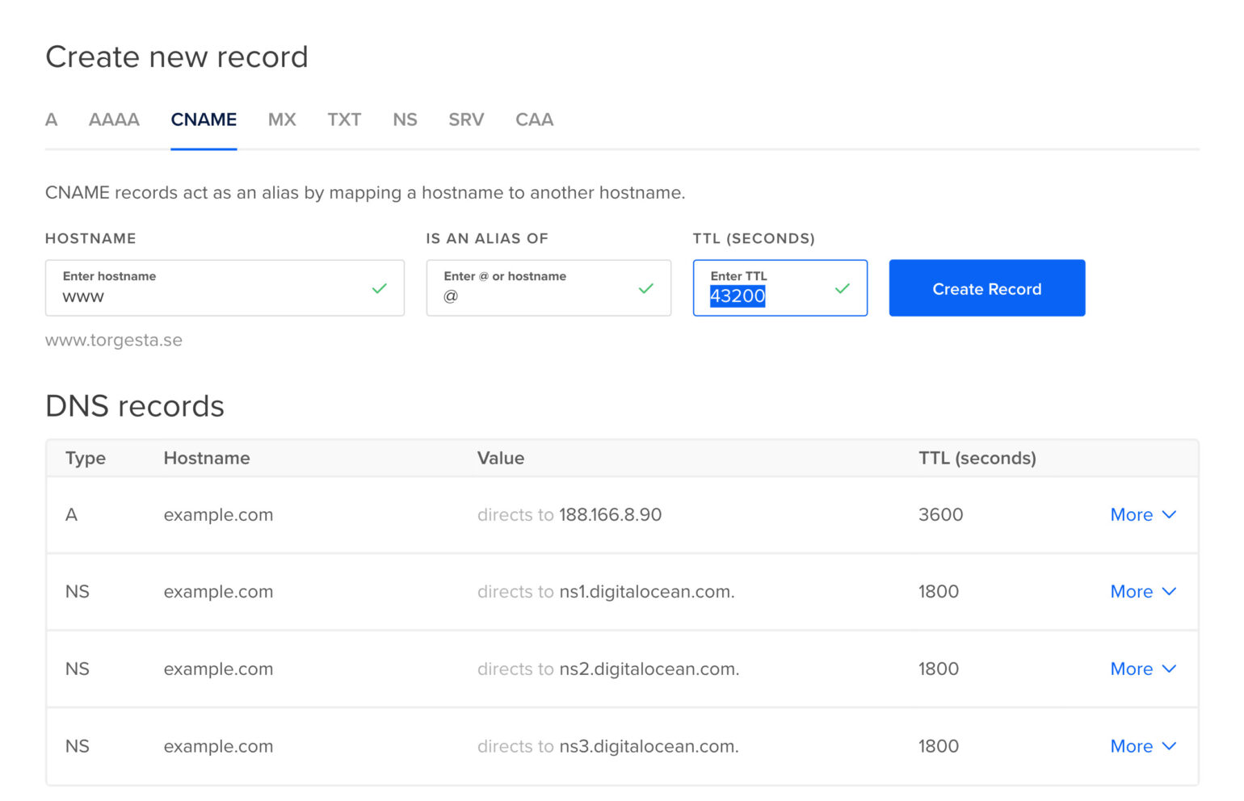The width and height of the screenshot is (1244, 801).
Task: Click example.com hostname in the ns2 row
Action: pyautogui.click(x=218, y=669)
